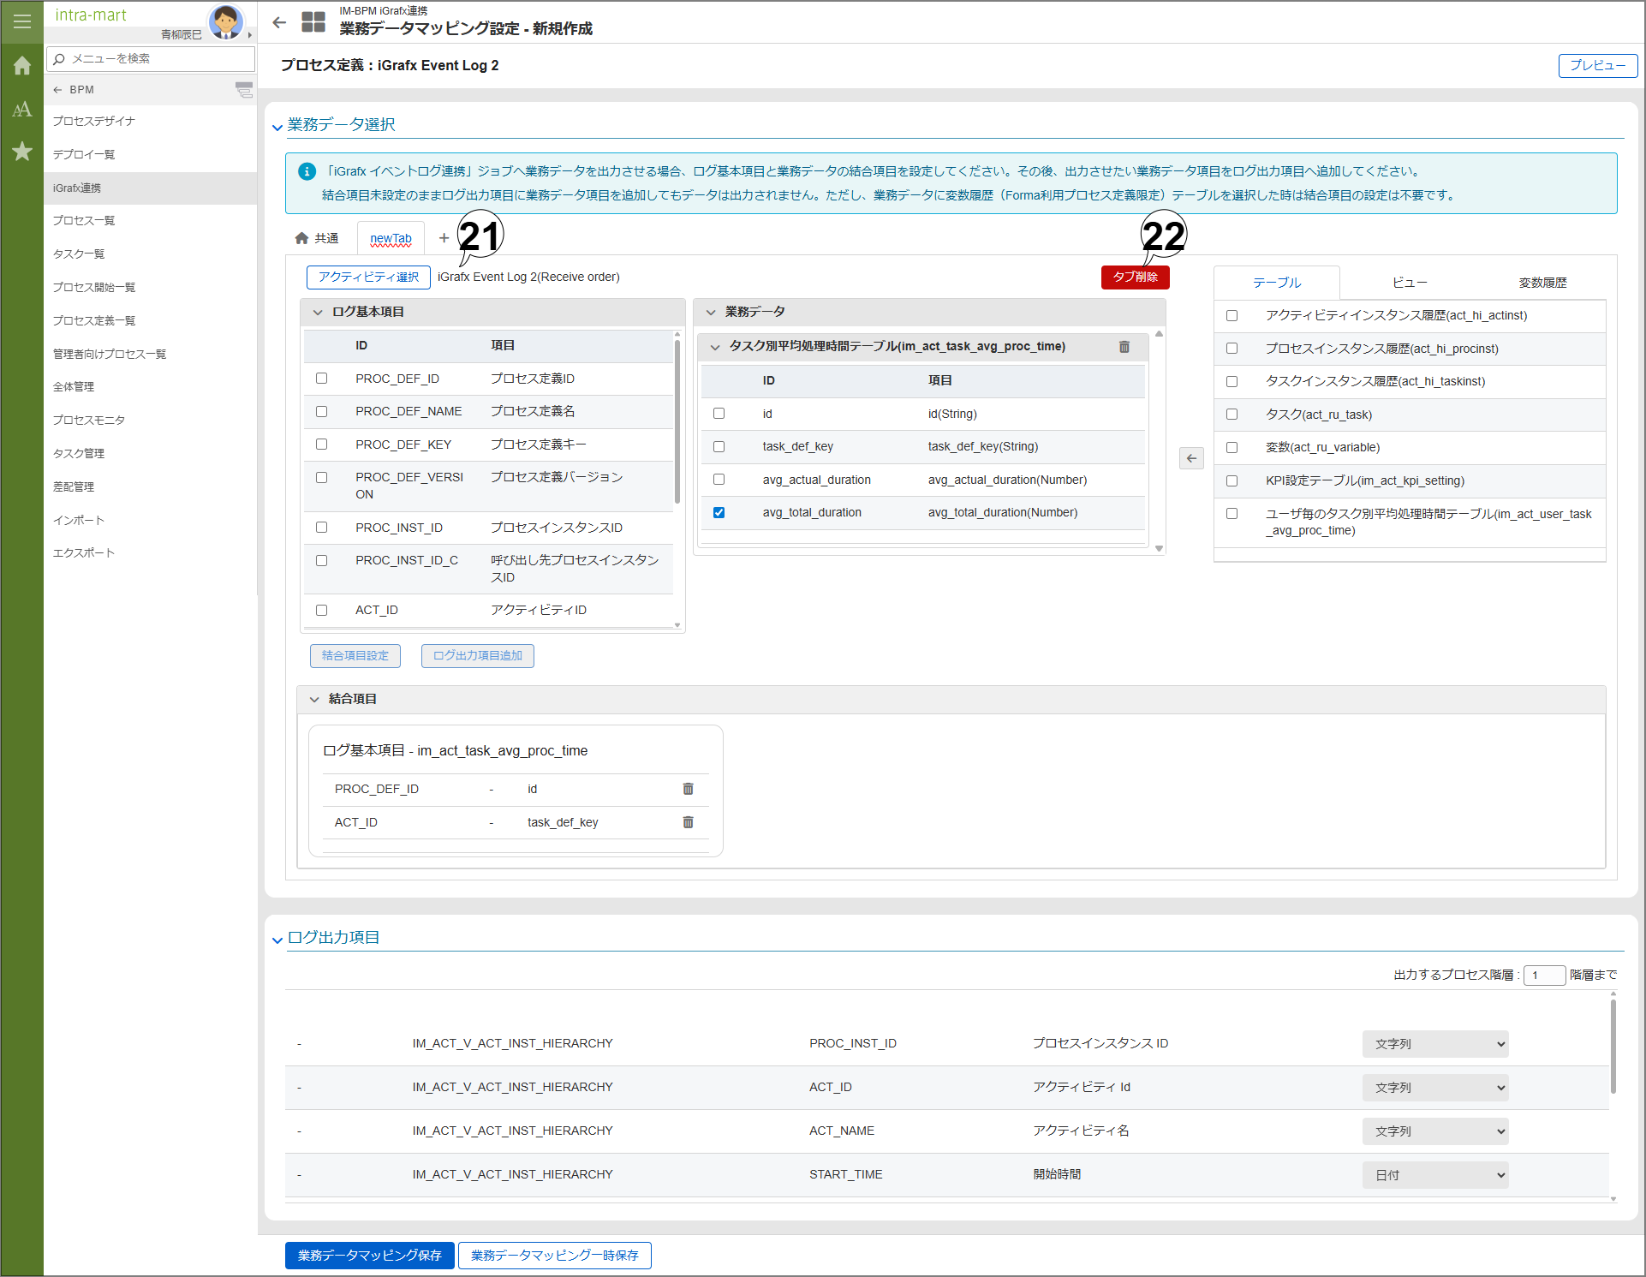
Task: Open data type dropdown for START_TIME row
Action: (1434, 1175)
